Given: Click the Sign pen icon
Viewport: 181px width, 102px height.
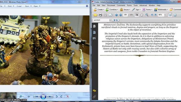Looking at the screenshot, I should pyautogui.click(x=133, y=10).
